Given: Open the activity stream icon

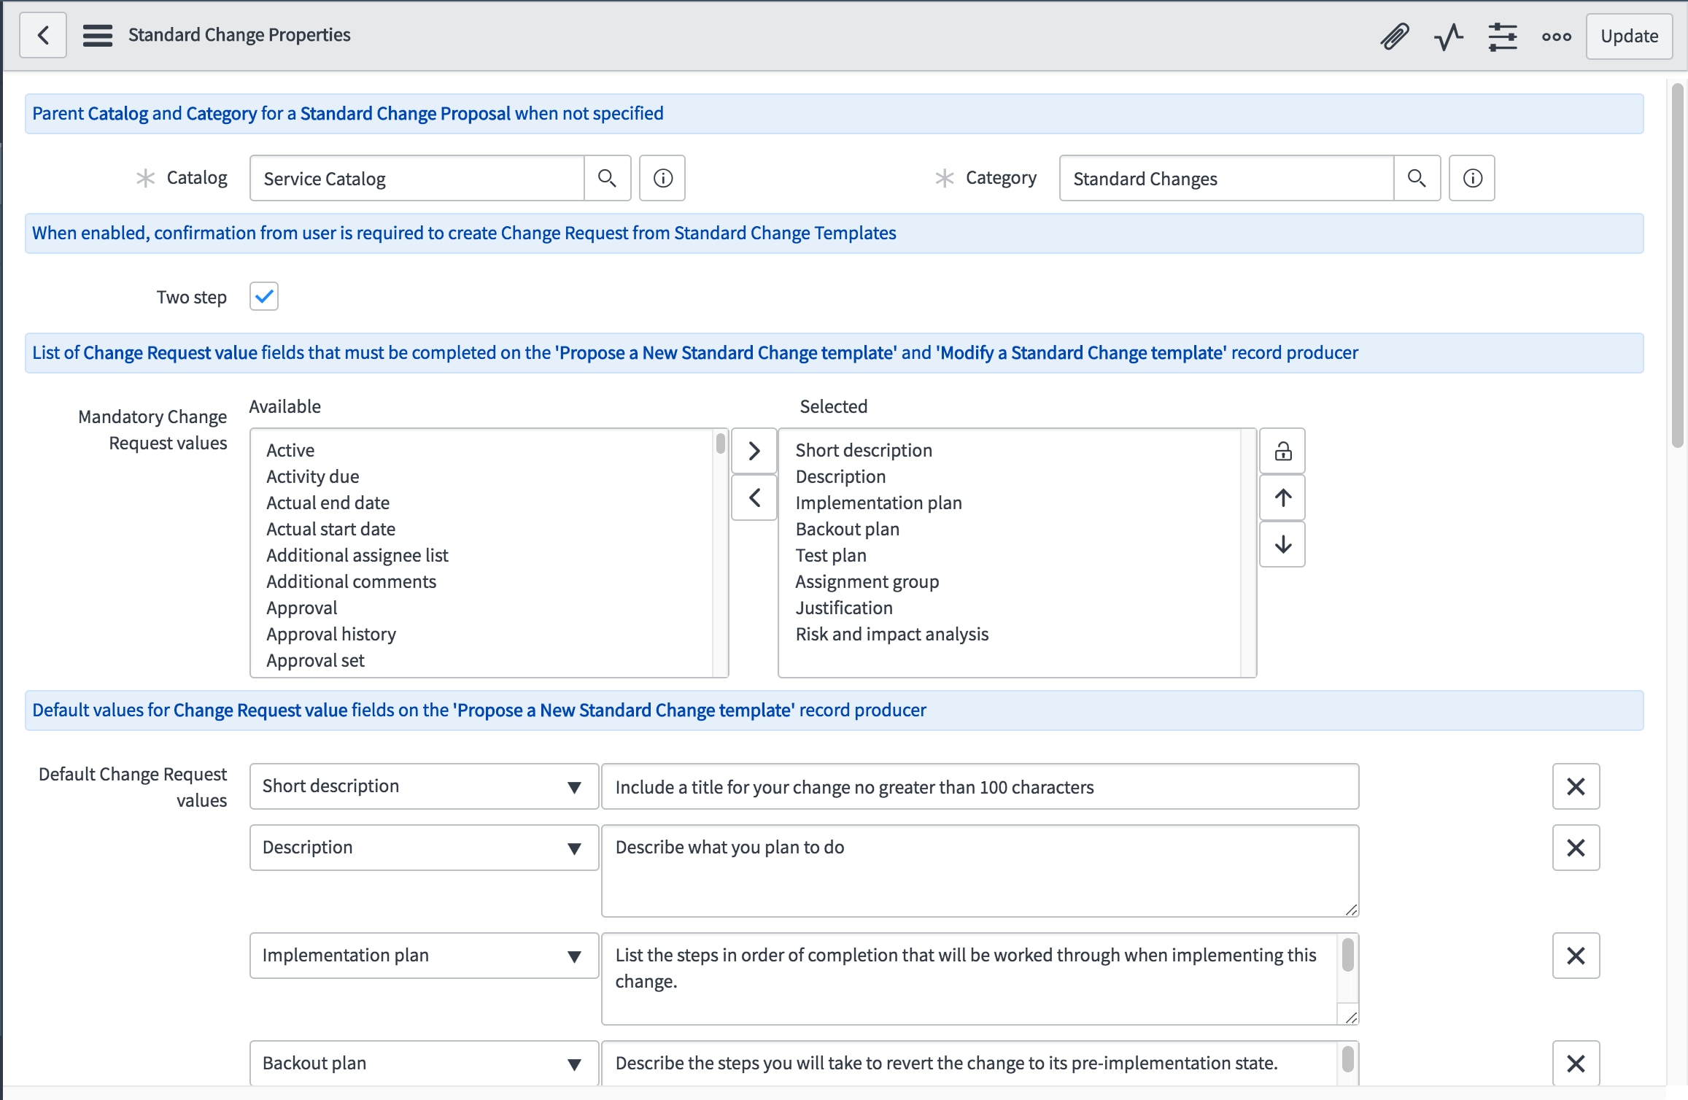Looking at the screenshot, I should click(1448, 36).
